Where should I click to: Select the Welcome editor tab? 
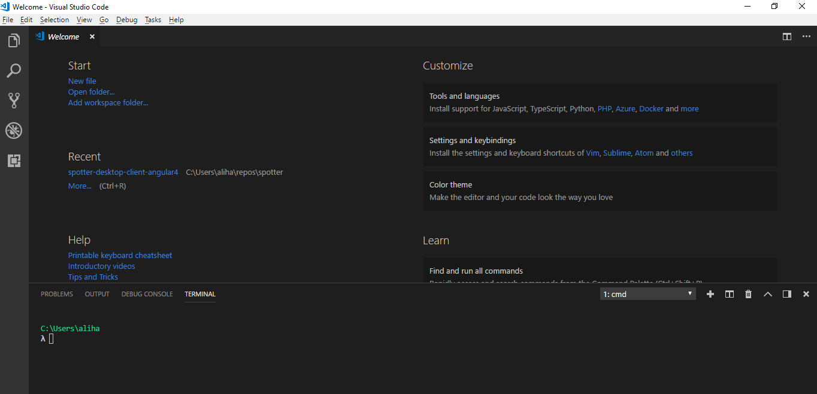point(65,37)
